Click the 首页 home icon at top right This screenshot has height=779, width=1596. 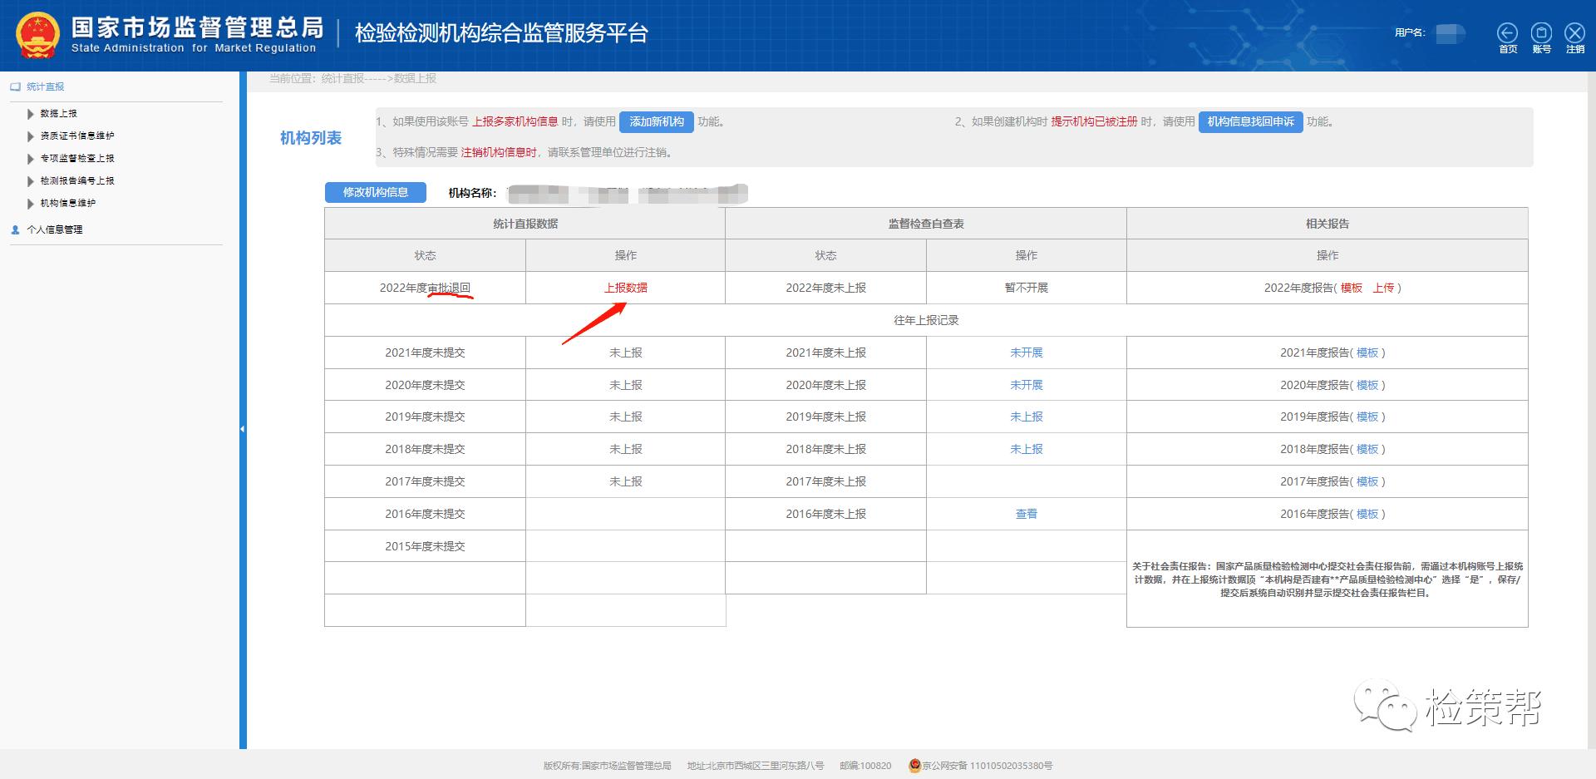pos(1507,34)
